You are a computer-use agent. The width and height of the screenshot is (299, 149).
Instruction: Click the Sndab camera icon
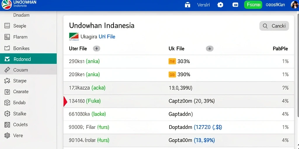tap(7, 103)
